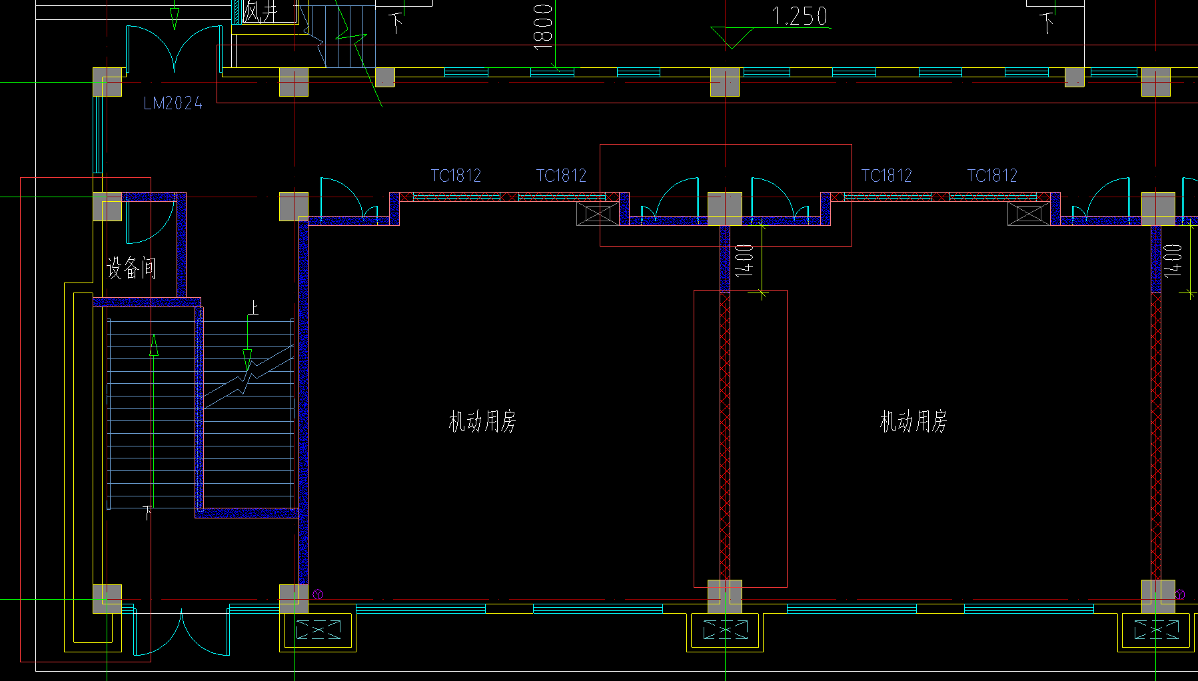Select the gray column between the two central doors

coord(725,209)
